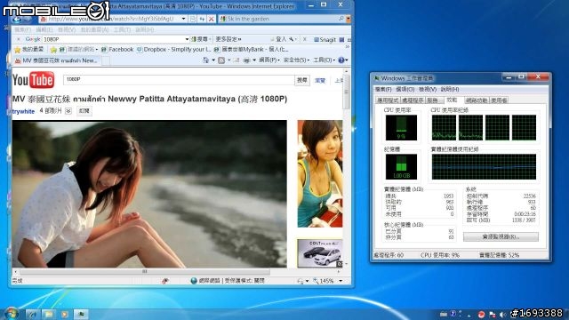Click the girl thumbnail beside the video

point(320,173)
